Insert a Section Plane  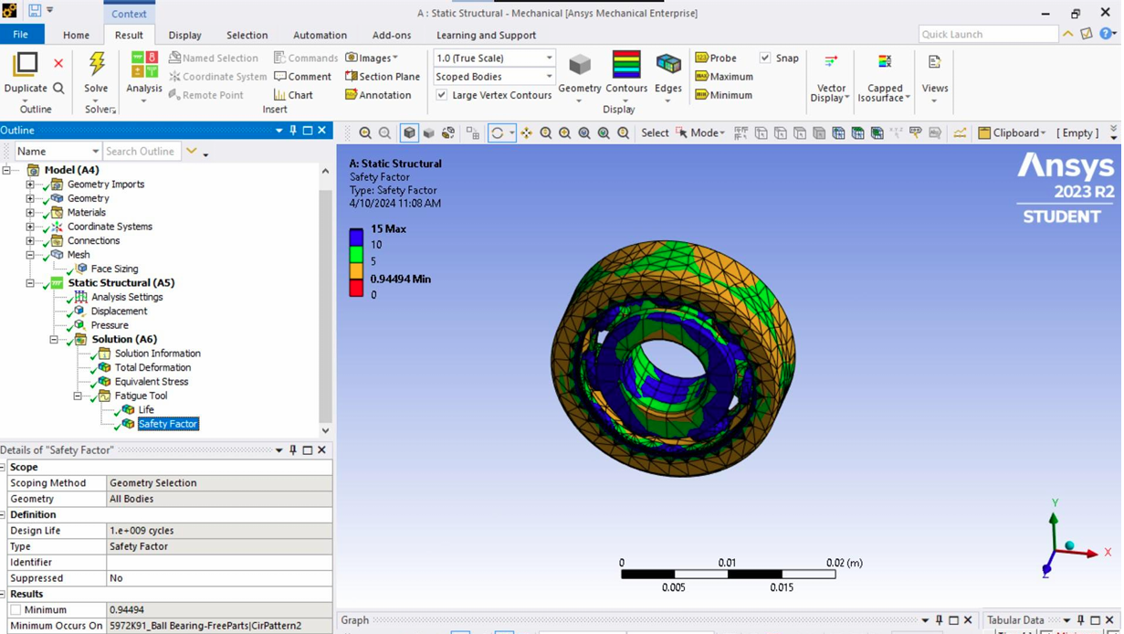point(382,76)
